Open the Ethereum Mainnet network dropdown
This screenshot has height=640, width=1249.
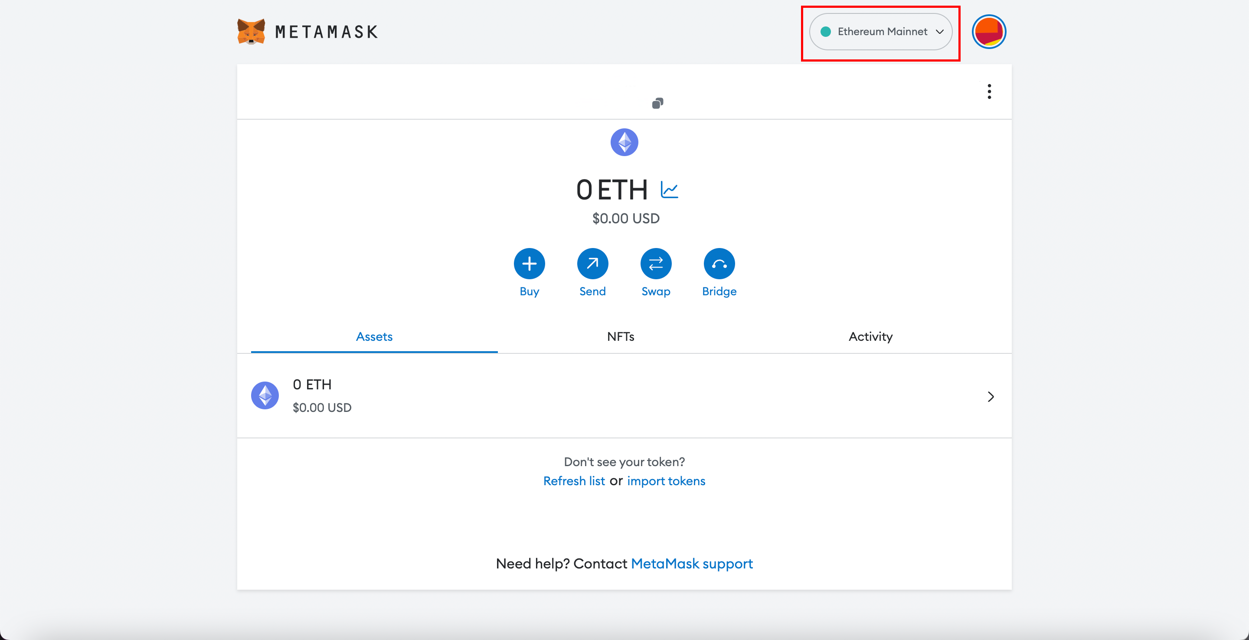click(x=880, y=32)
